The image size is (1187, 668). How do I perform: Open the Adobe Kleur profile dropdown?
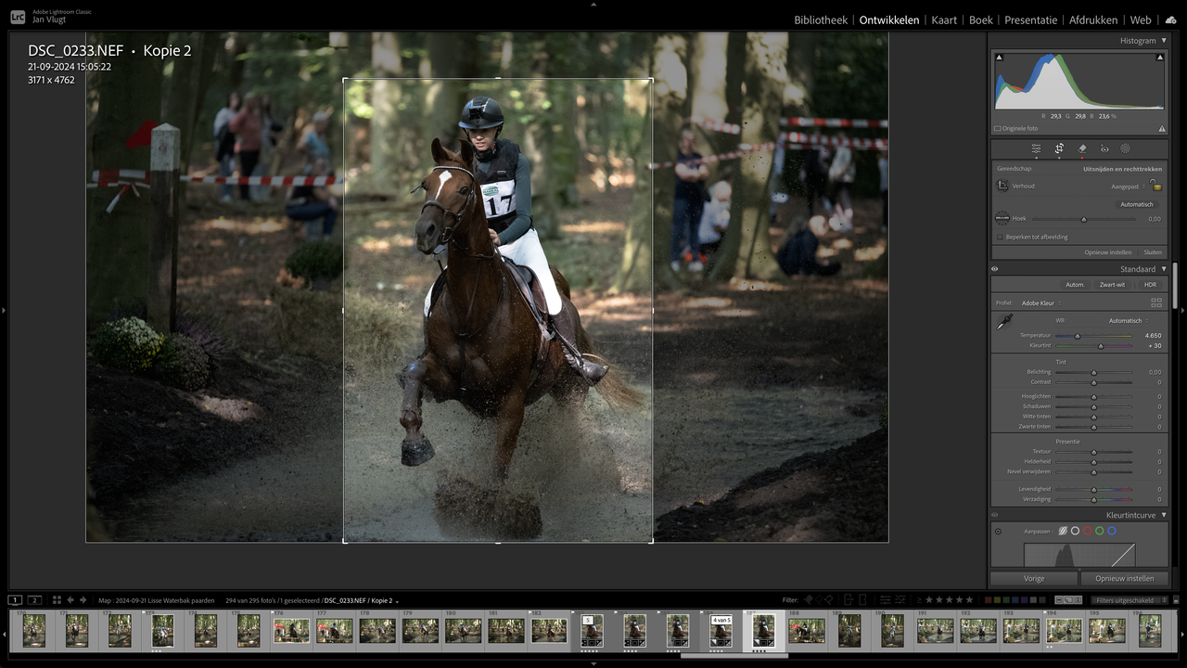(1040, 302)
